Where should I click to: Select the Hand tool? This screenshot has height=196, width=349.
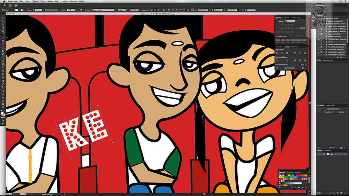point(3,104)
